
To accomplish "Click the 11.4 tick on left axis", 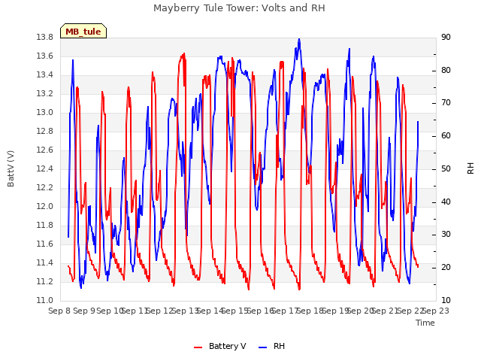I will [45, 262].
